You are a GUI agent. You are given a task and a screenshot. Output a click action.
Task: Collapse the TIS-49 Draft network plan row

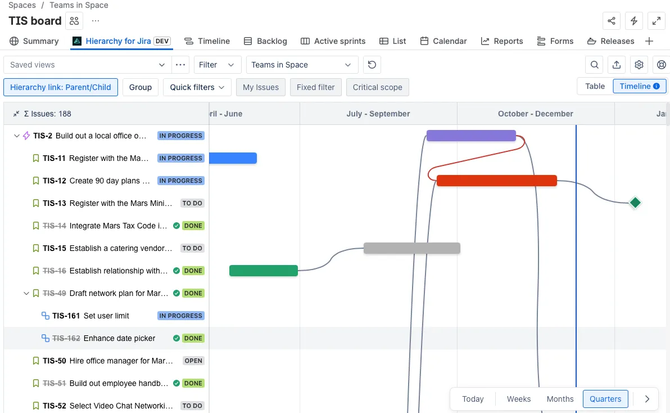tap(26, 293)
